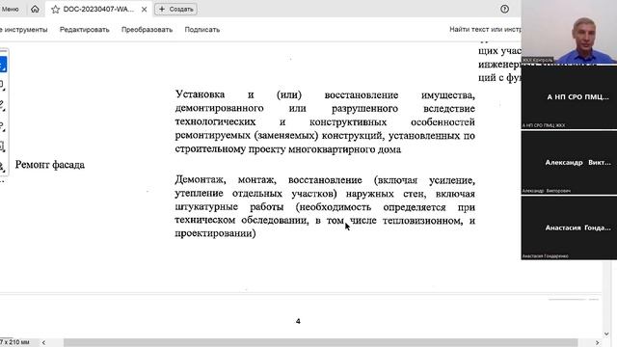Close the DOC-20230407-WA tab with X
The height and width of the screenshot is (347, 617).
click(x=144, y=10)
